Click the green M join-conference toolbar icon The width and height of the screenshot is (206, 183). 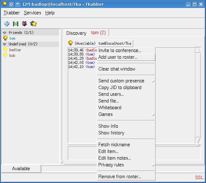click(16, 24)
